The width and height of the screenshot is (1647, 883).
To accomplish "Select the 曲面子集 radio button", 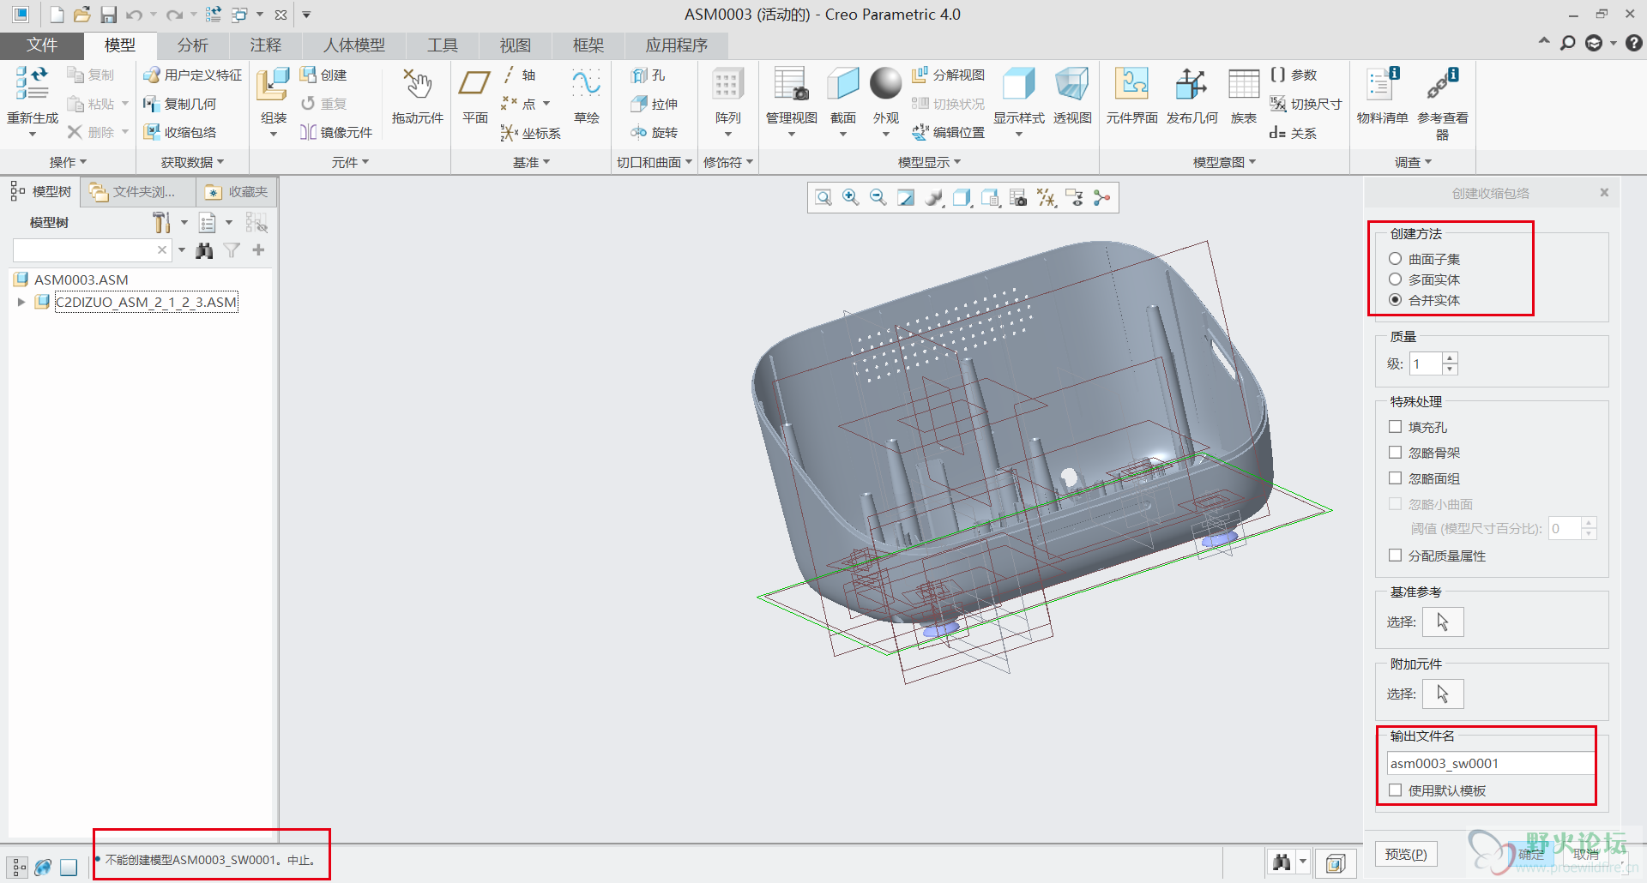I will pyautogui.click(x=1395, y=259).
